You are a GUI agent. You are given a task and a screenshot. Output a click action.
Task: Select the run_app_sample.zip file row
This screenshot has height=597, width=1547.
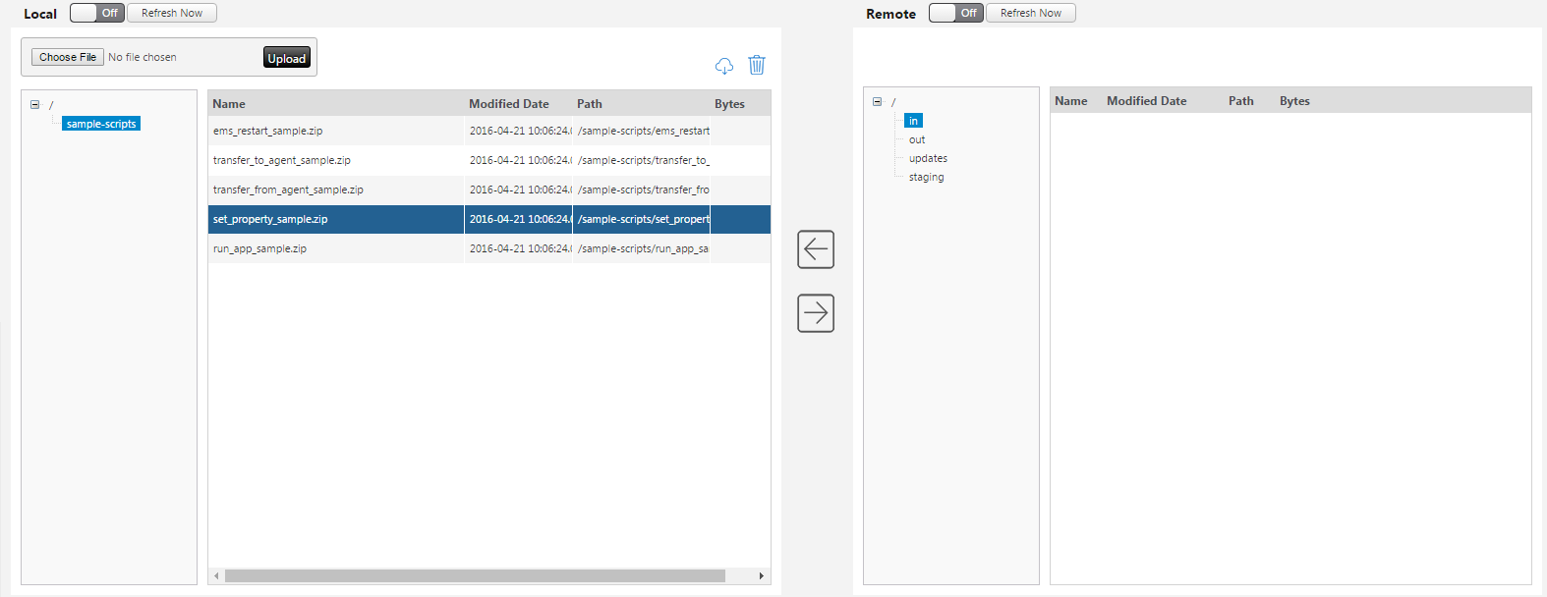(x=489, y=248)
